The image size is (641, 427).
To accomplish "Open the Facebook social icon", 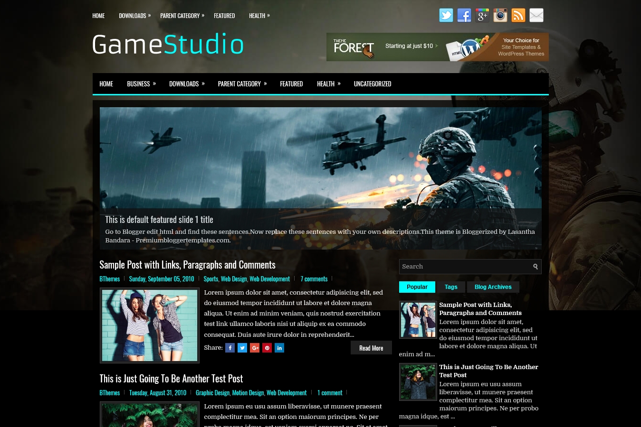I will pos(464,15).
